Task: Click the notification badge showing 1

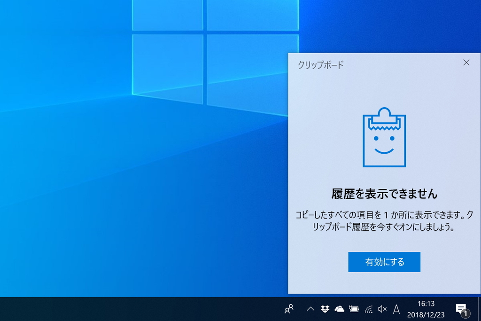Action: pyautogui.click(x=465, y=313)
